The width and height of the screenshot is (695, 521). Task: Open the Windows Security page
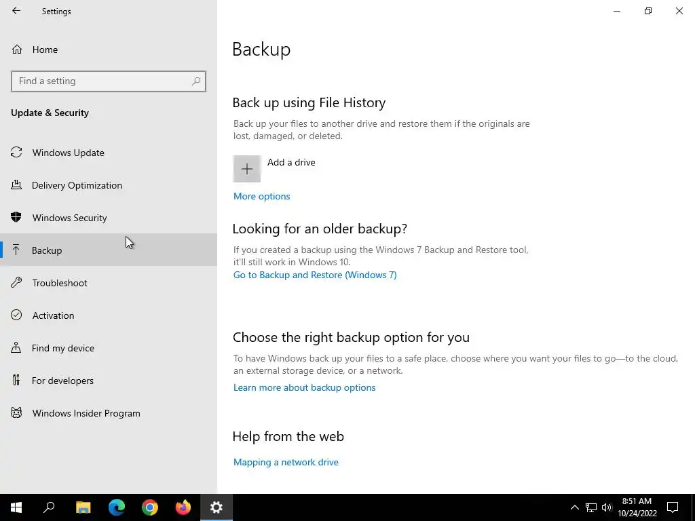[x=109, y=218]
